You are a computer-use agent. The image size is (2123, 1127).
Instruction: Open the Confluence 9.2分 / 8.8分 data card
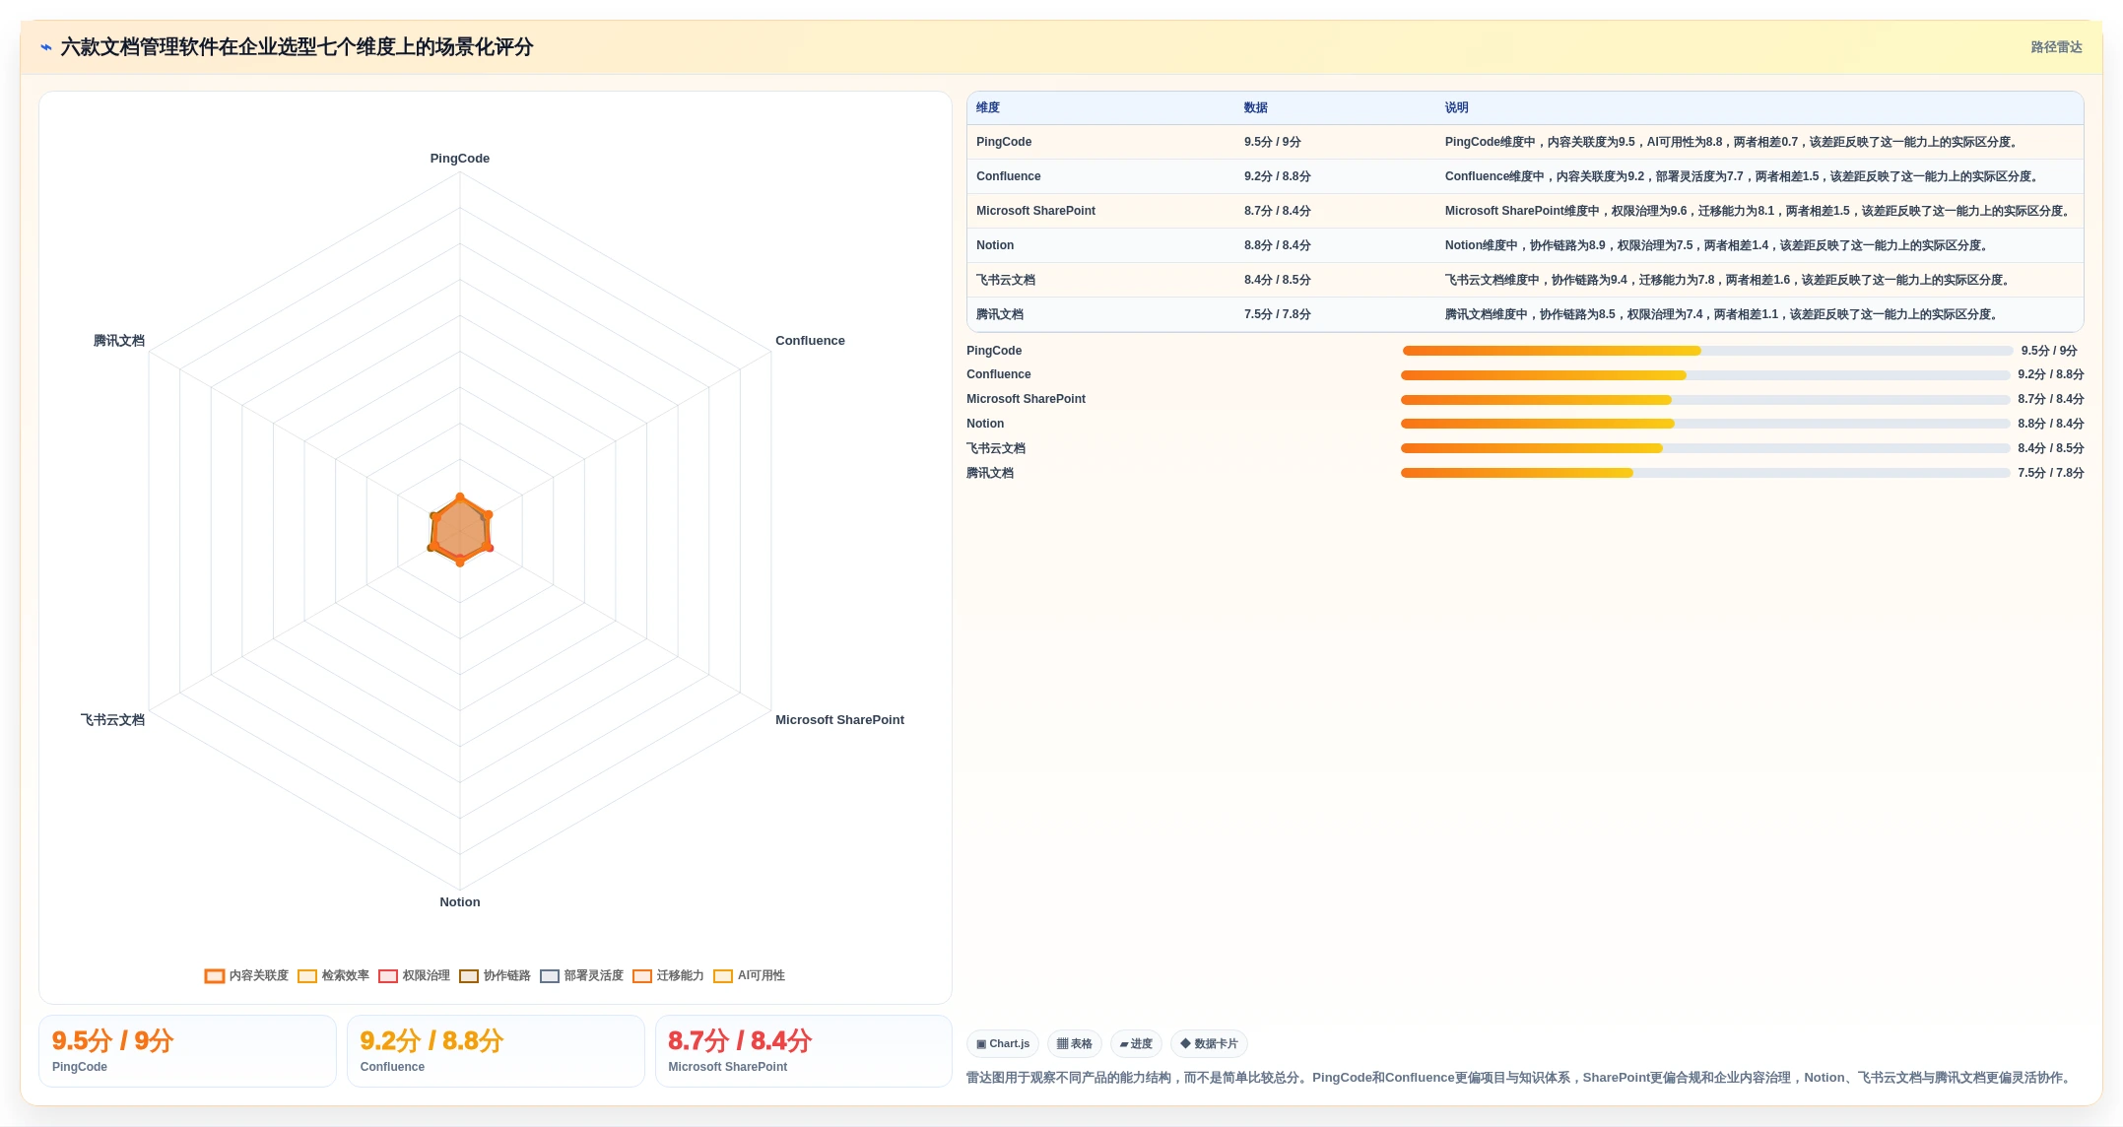(496, 1051)
